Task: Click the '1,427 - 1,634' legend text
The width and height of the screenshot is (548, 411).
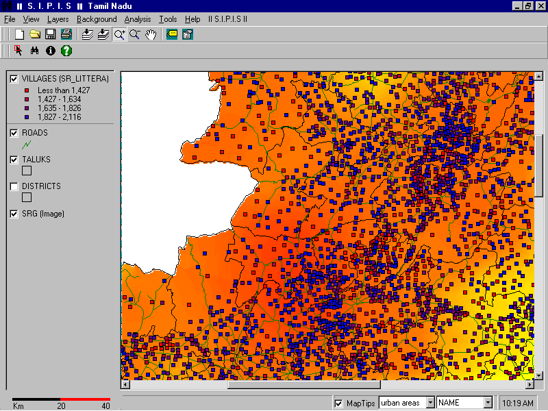Action: tap(60, 99)
